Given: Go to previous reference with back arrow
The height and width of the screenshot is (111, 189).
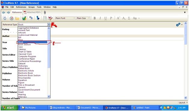Looking at the screenshot, I should coord(4,12).
